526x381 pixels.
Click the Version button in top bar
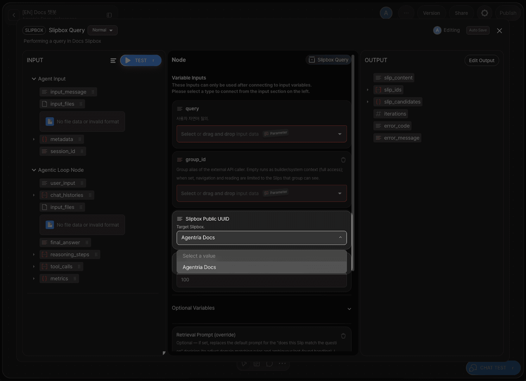tap(431, 13)
